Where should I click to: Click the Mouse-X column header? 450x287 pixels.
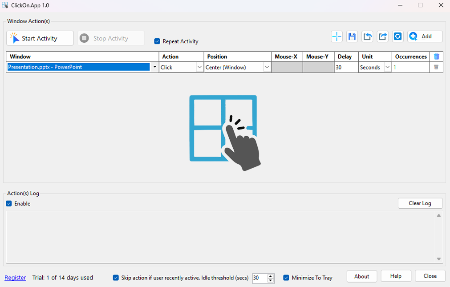click(287, 57)
